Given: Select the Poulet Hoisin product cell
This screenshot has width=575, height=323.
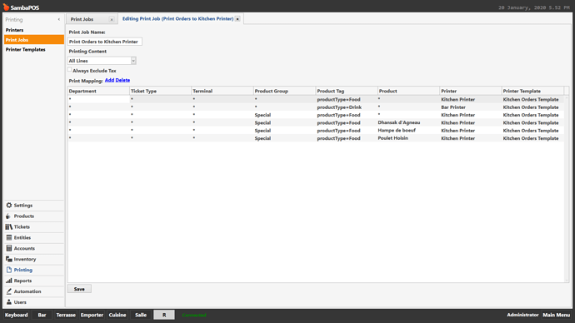Looking at the screenshot, I should pyautogui.click(x=408, y=138).
